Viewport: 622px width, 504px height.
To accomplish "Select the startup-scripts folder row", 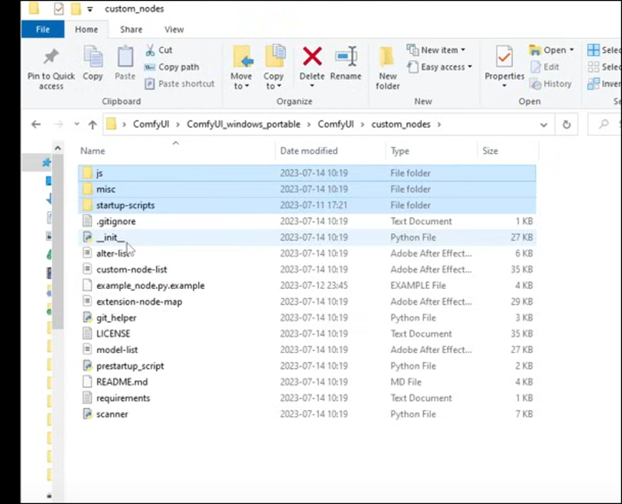I will click(307, 205).
